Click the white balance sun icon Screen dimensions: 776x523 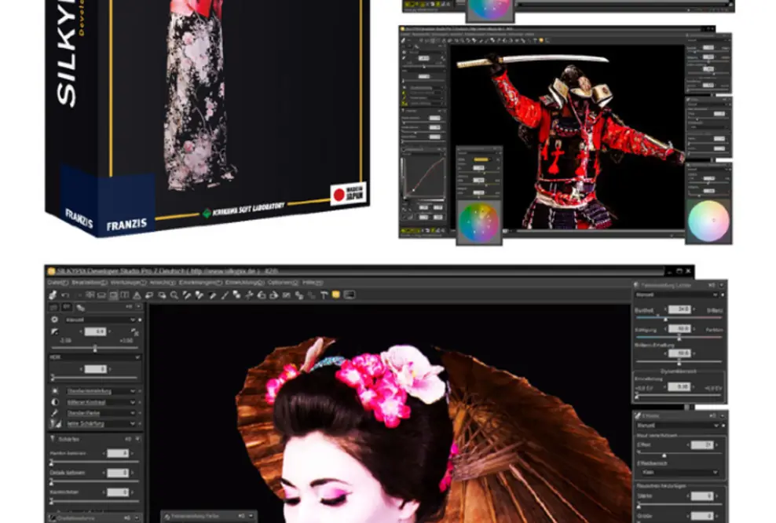[x=54, y=391]
